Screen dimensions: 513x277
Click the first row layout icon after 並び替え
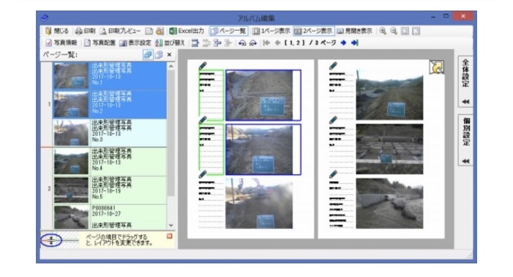(195, 43)
